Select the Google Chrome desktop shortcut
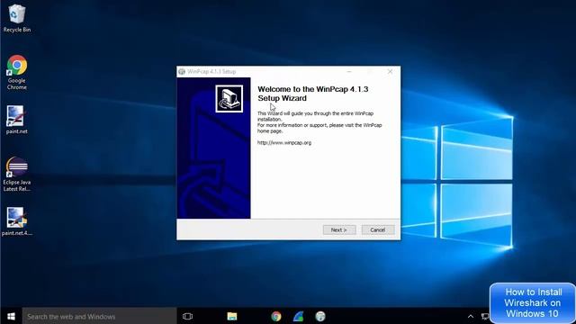The height and width of the screenshot is (324, 576). [x=16, y=72]
